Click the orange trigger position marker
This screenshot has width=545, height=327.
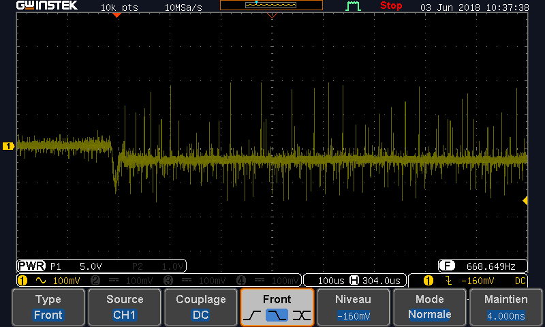pyautogui.click(x=116, y=15)
